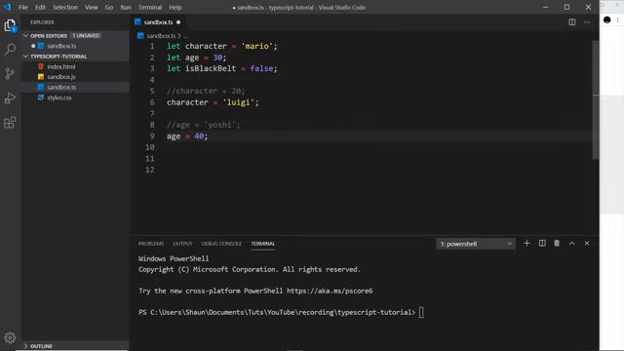Screen dimensions: 624x351
Task: Click the 1 UNSAVED badge
Action: 86,36
